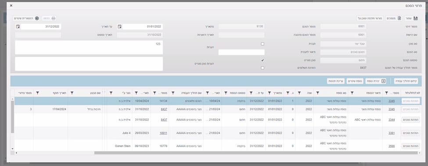428x166 pixels.
Task: Open filter on שנה column
Action: point(299,93)
